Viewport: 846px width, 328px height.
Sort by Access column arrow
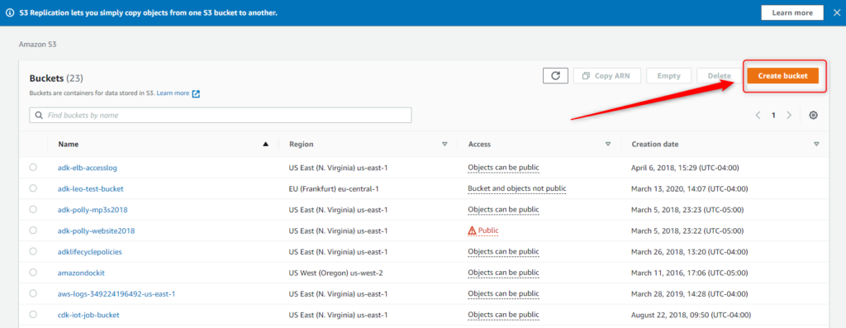[608, 144]
